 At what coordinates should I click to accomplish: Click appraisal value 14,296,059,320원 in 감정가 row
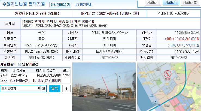coord(187,33)
